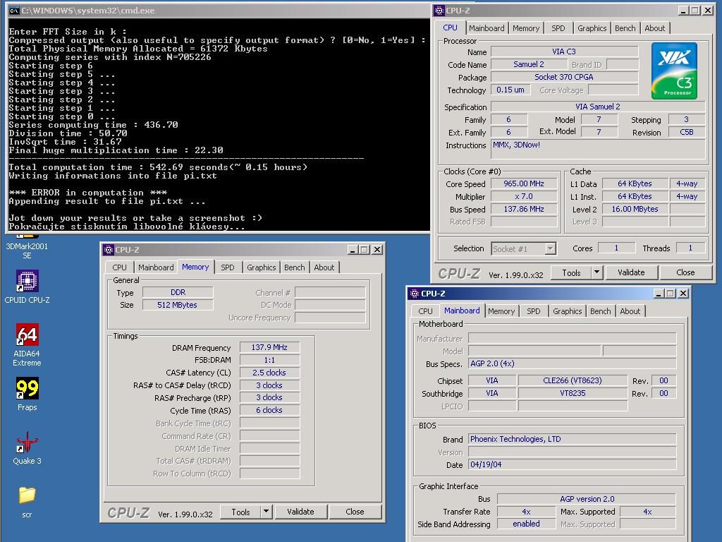Click the Samuel 2 code name field
This screenshot has width=722, height=542.
click(x=528, y=64)
